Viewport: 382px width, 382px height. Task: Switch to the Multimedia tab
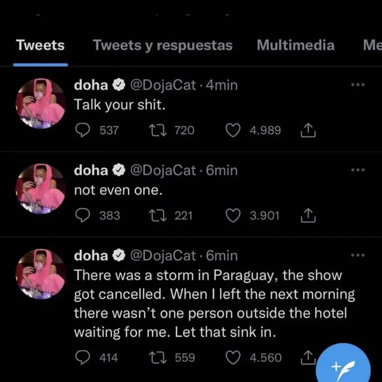pyautogui.click(x=295, y=45)
